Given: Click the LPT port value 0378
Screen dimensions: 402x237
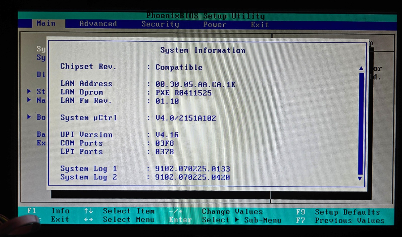Looking at the screenshot, I should coord(165,152).
